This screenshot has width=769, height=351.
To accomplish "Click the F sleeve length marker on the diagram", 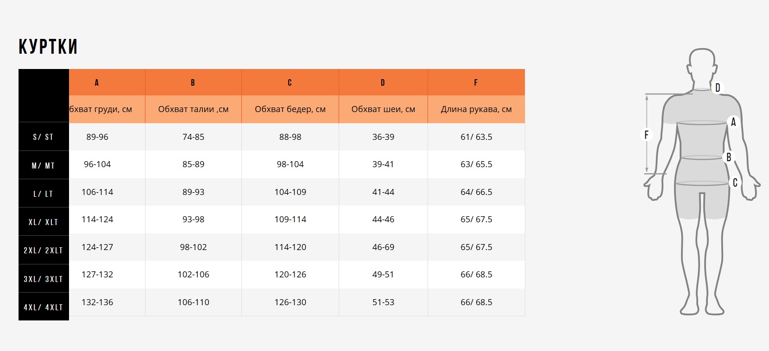I will point(646,135).
